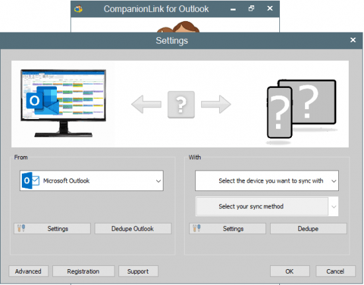Click the Support button

(x=138, y=271)
